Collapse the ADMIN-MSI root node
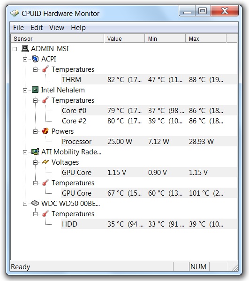This screenshot has height=281, width=249. [15, 49]
